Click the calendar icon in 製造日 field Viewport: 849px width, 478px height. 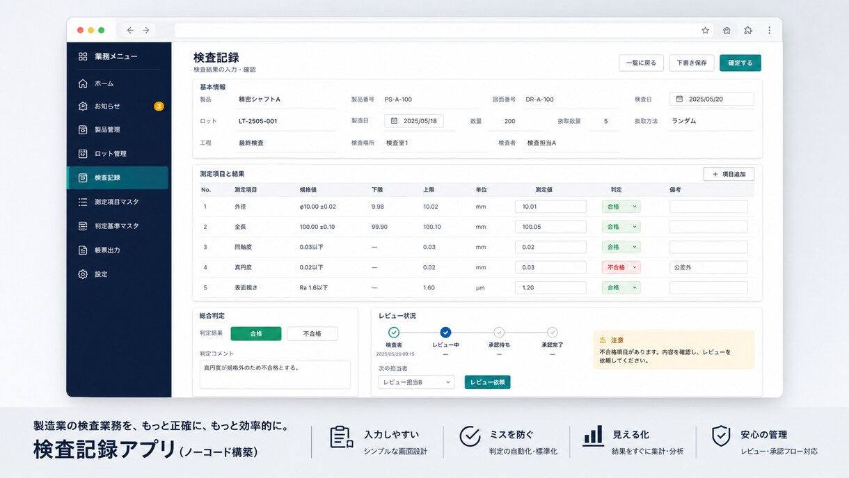point(394,121)
